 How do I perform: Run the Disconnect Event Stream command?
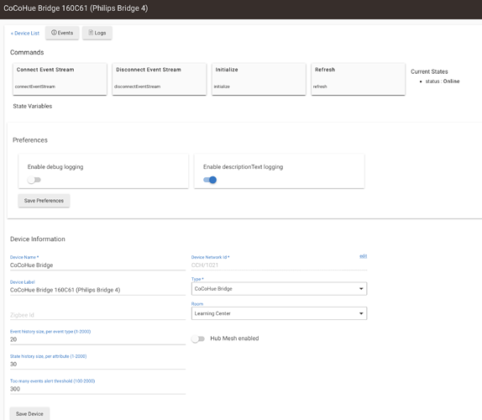pos(160,79)
